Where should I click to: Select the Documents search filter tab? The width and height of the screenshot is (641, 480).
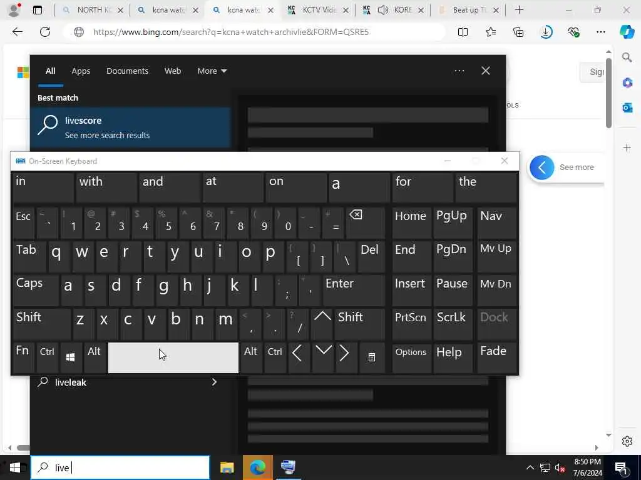pos(127,71)
